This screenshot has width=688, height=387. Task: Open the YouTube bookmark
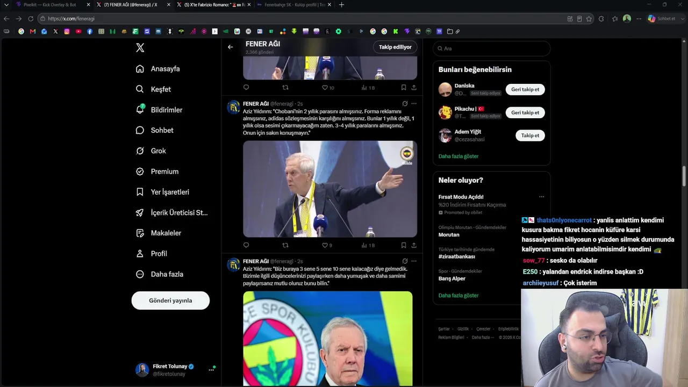point(78,32)
